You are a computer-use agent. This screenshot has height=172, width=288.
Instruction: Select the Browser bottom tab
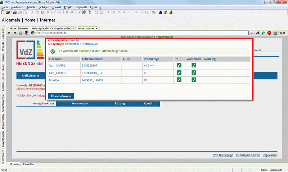[14, 164]
